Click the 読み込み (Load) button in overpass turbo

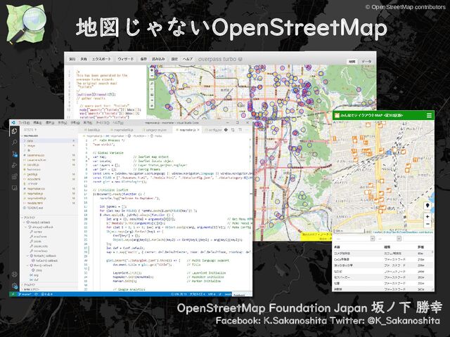(x=158, y=59)
